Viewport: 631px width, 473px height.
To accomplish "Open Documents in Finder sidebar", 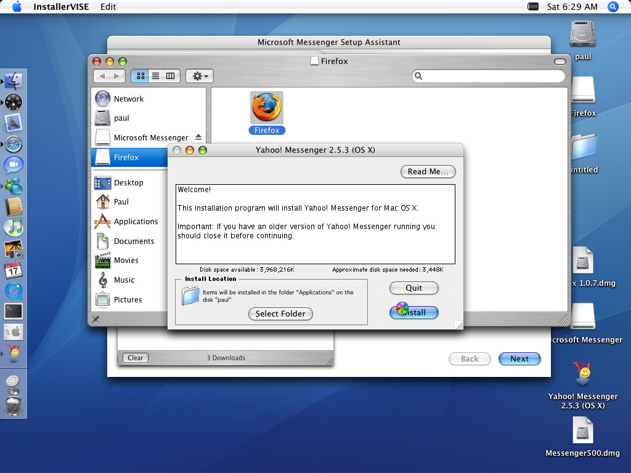I will [x=129, y=241].
